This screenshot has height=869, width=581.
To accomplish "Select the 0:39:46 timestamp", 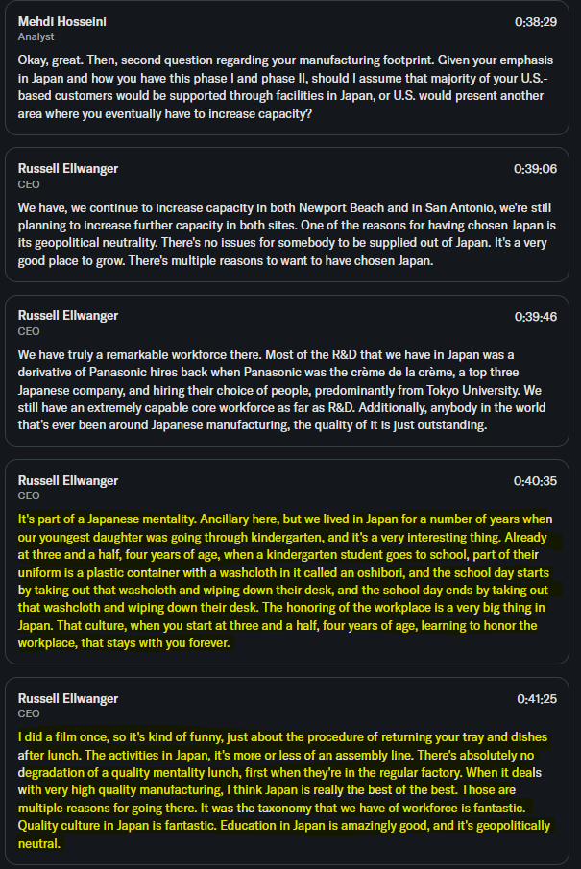I will [x=536, y=317].
